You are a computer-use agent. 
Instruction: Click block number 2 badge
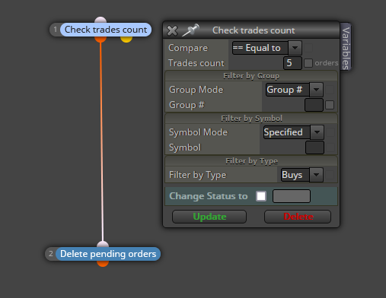pyautogui.click(x=51, y=254)
